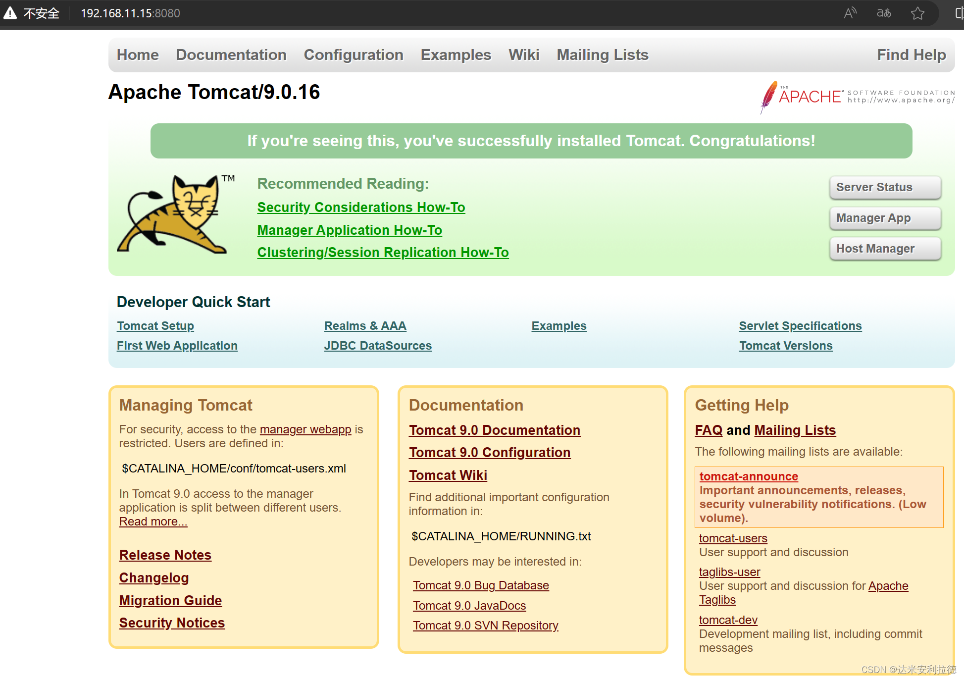
Task: Open the tomcat-dev mailing list link
Action: pyautogui.click(x=728, y=620)
